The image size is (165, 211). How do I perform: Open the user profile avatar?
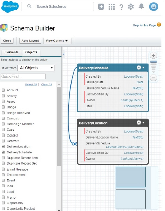pos(153,7)
